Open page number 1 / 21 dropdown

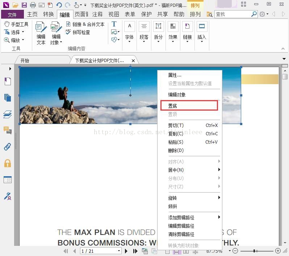pyautogui.click(x=119, y=251)
